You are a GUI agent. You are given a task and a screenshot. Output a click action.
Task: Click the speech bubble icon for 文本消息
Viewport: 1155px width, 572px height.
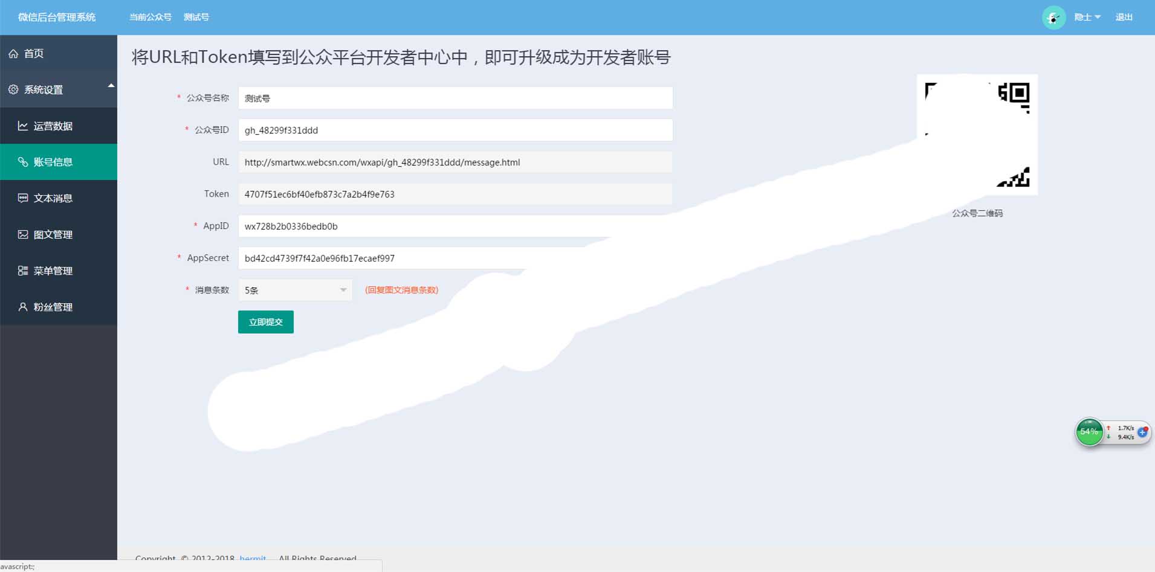pos(23,198)
